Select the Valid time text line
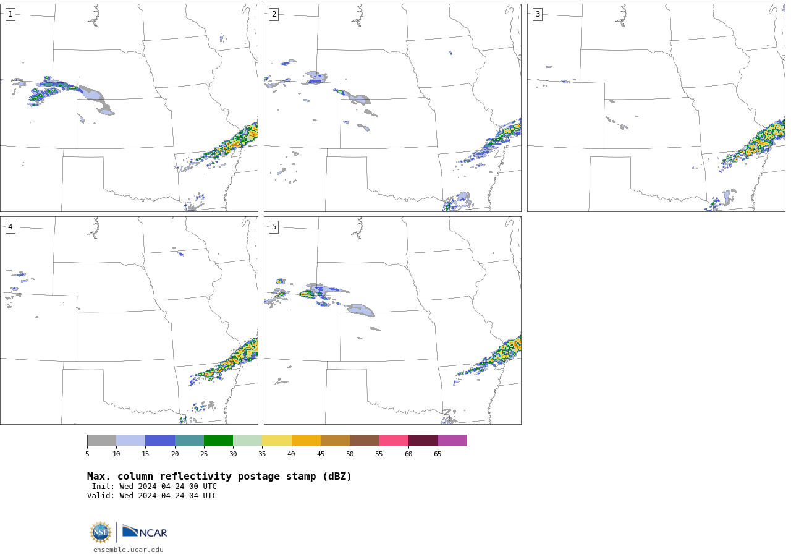Viewport: 791px width, 557px height. (x=152, y=496)
